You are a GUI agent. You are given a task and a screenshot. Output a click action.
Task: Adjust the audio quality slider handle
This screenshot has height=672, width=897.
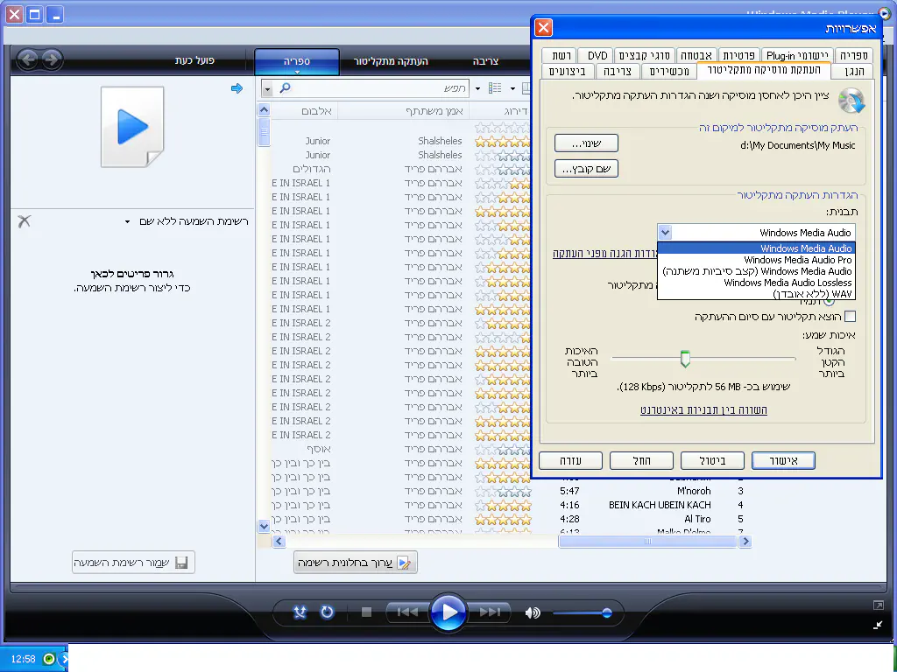[x=685, y=359]
